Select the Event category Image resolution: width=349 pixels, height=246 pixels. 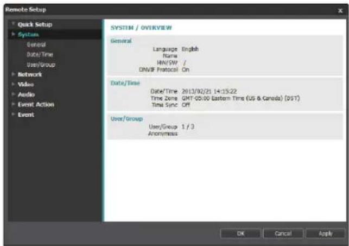26,115
